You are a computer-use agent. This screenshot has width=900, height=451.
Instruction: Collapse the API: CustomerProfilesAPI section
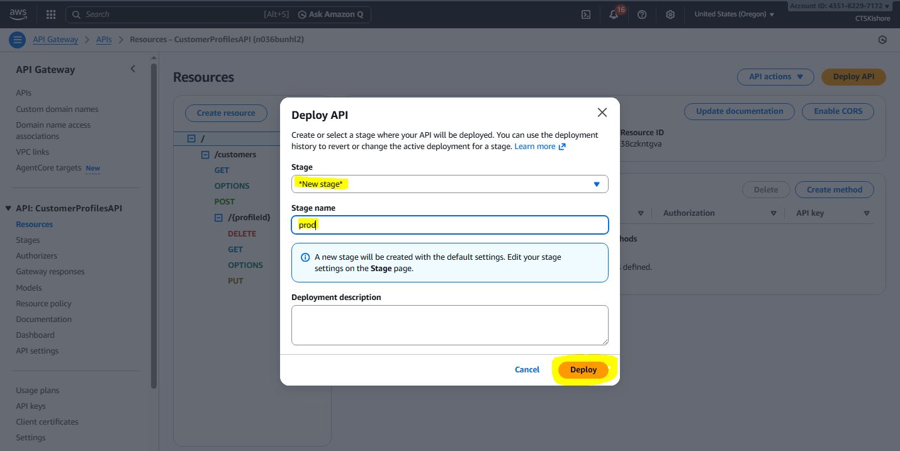click(x=9, y=208)
